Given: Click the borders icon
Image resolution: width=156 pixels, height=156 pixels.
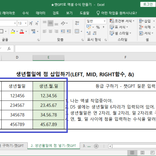Looking at the screenshot, I should 2,31.
